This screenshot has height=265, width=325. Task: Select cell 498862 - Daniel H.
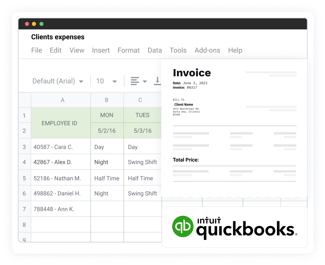tap(61, 193)
